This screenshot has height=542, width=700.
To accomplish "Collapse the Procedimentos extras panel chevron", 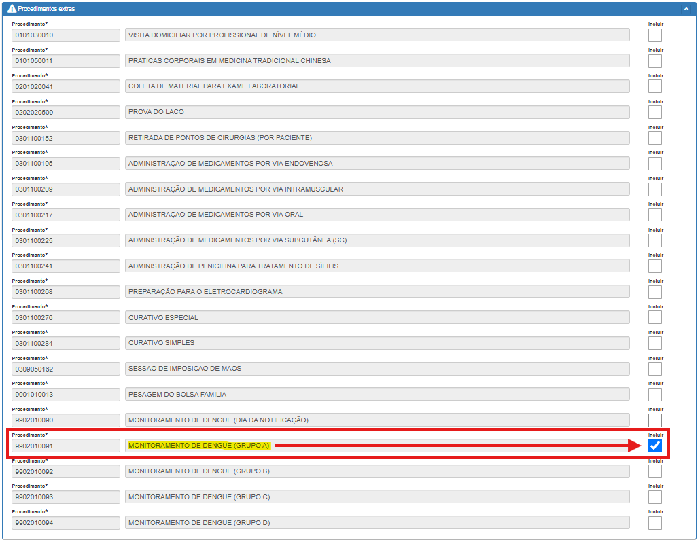I will (686, 10).
